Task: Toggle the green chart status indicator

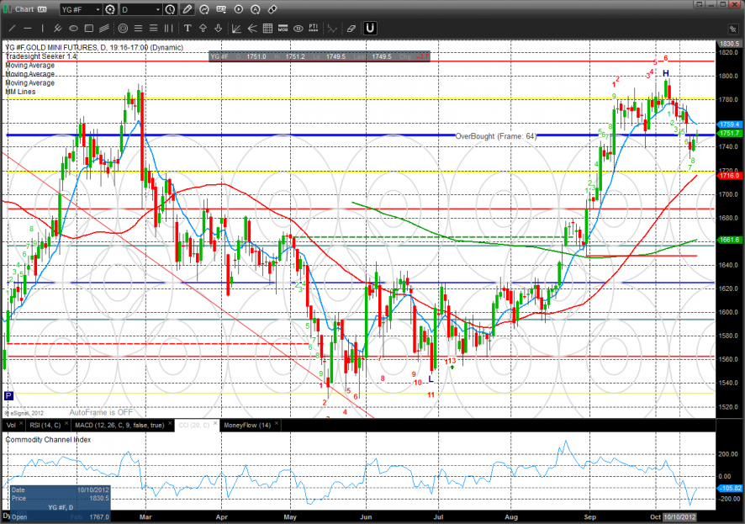Action: pos(7,9)
